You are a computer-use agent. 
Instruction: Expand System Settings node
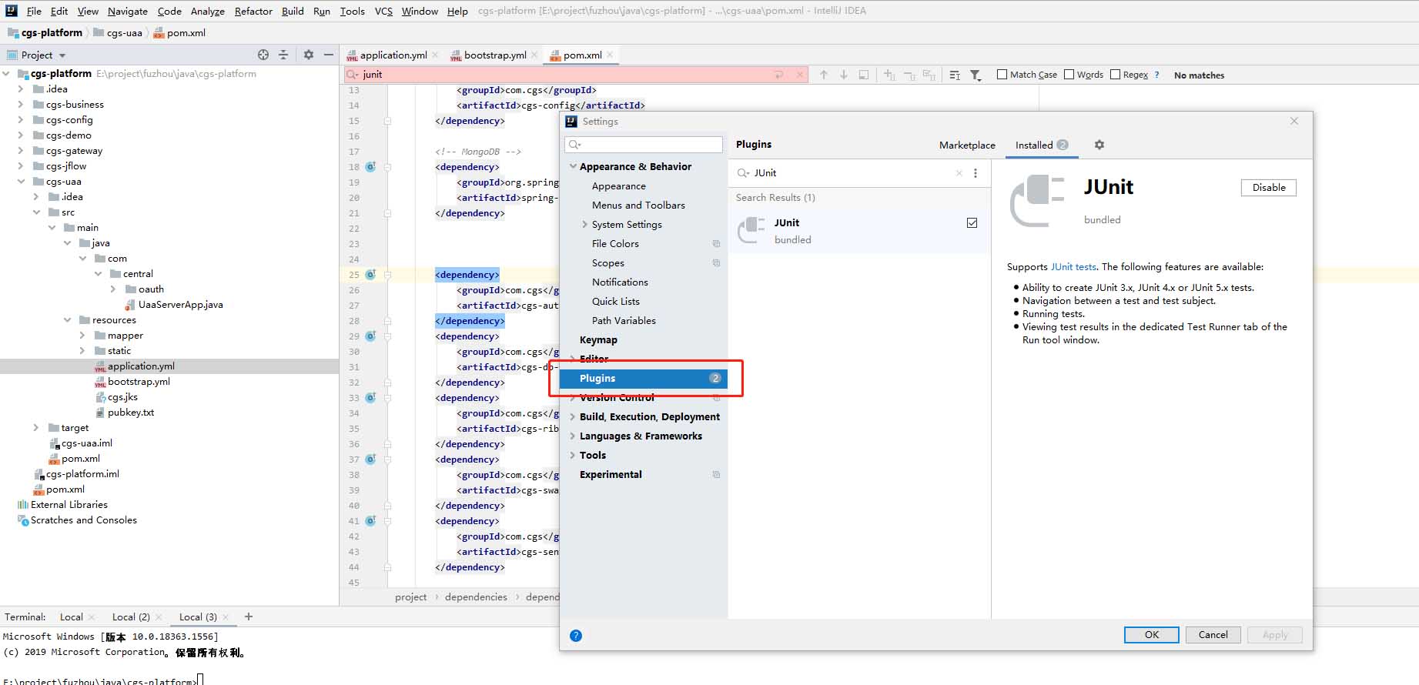pyautogui.click(x=585, y=225)
